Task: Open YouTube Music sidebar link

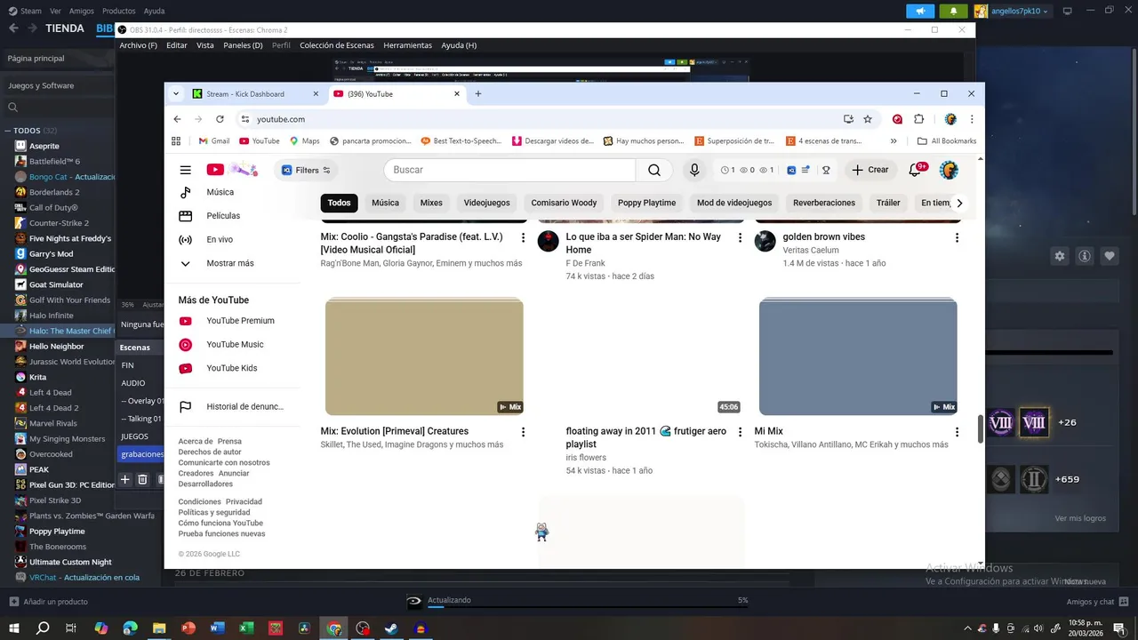Action: click(x=235, y=344)
